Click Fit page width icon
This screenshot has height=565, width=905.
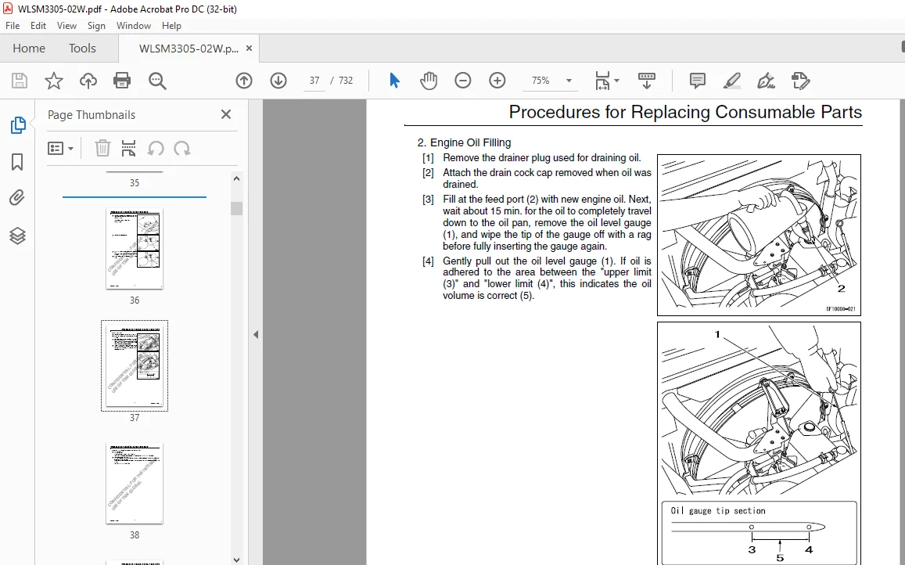coord(602,81)
